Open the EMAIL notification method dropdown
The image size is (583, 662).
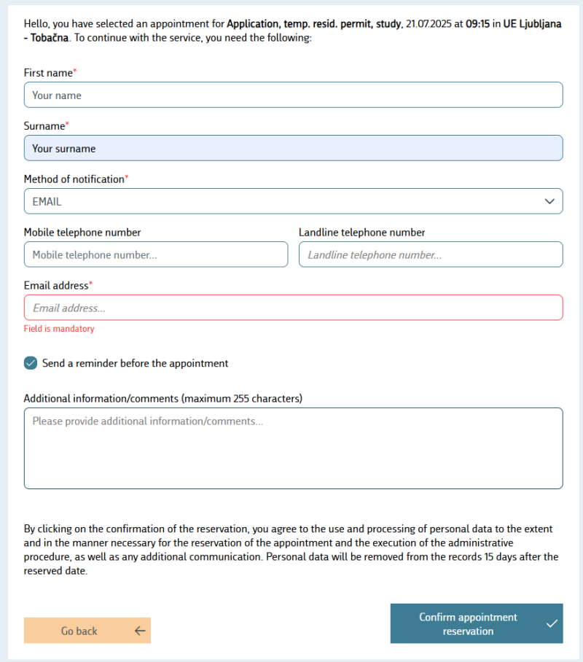[x=294, y=201]
